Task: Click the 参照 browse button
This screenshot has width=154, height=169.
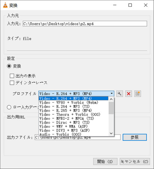Action: click(135, 137)
